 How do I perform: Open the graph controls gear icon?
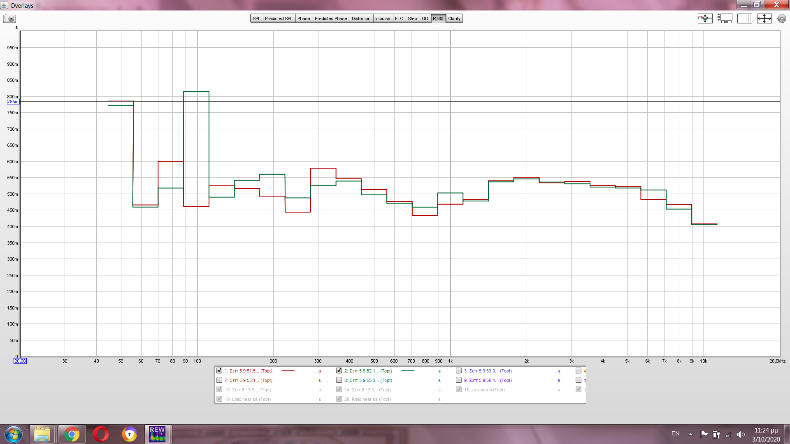tap(781, 18)
